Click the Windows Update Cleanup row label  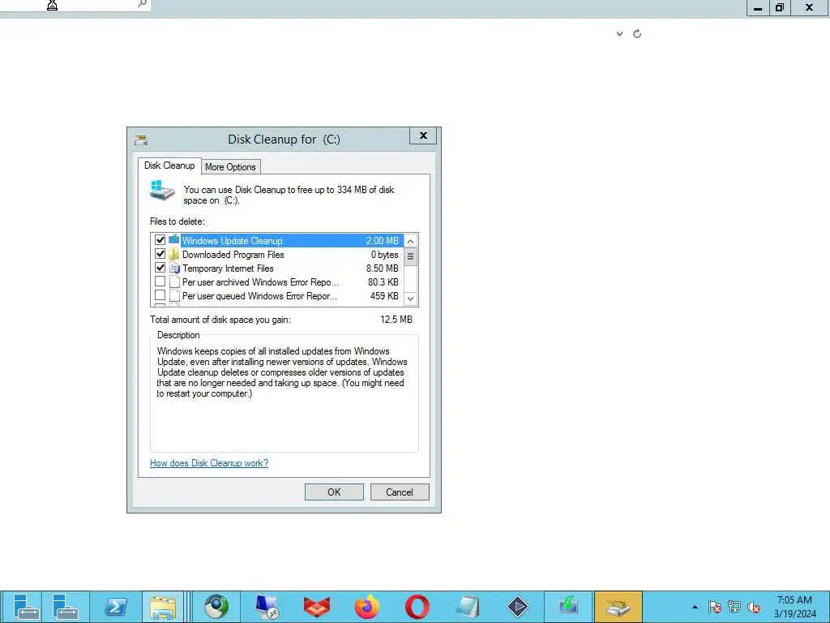tap(232, 240)
